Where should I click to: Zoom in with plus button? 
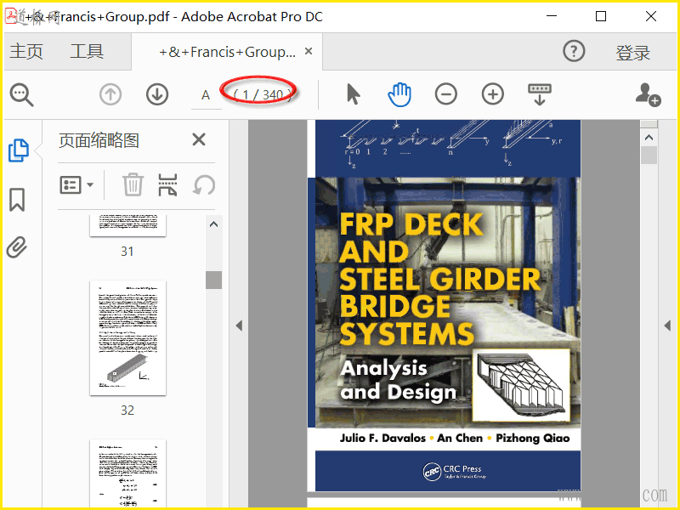(x=493, y=94)
